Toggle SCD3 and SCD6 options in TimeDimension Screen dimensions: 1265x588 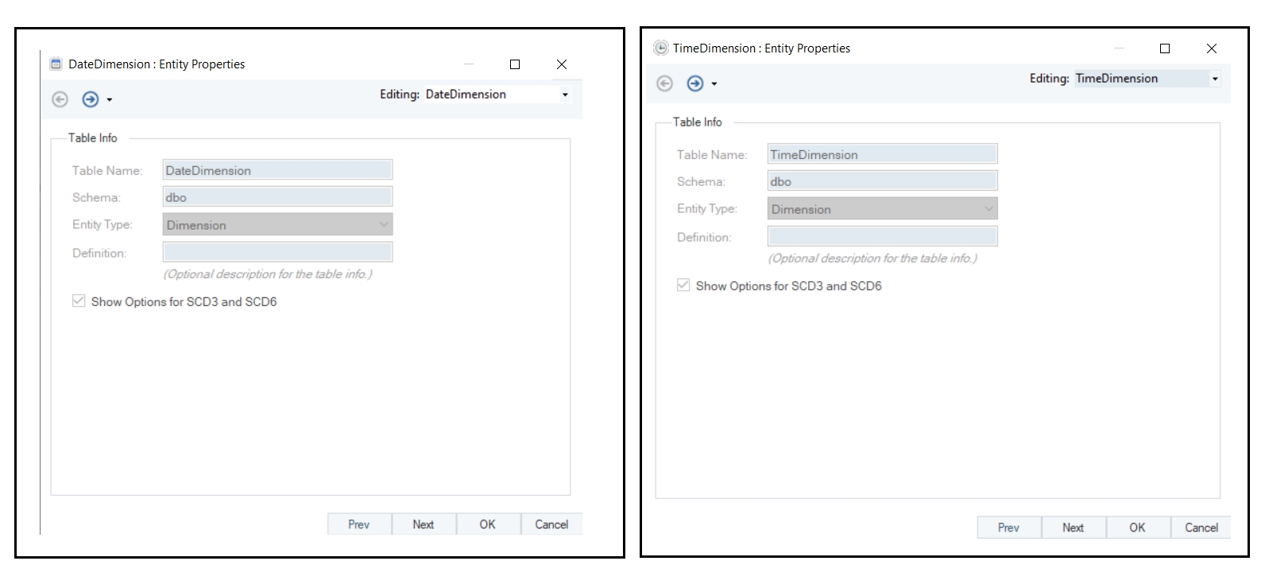pyautogui.click(x=683, y=285)
